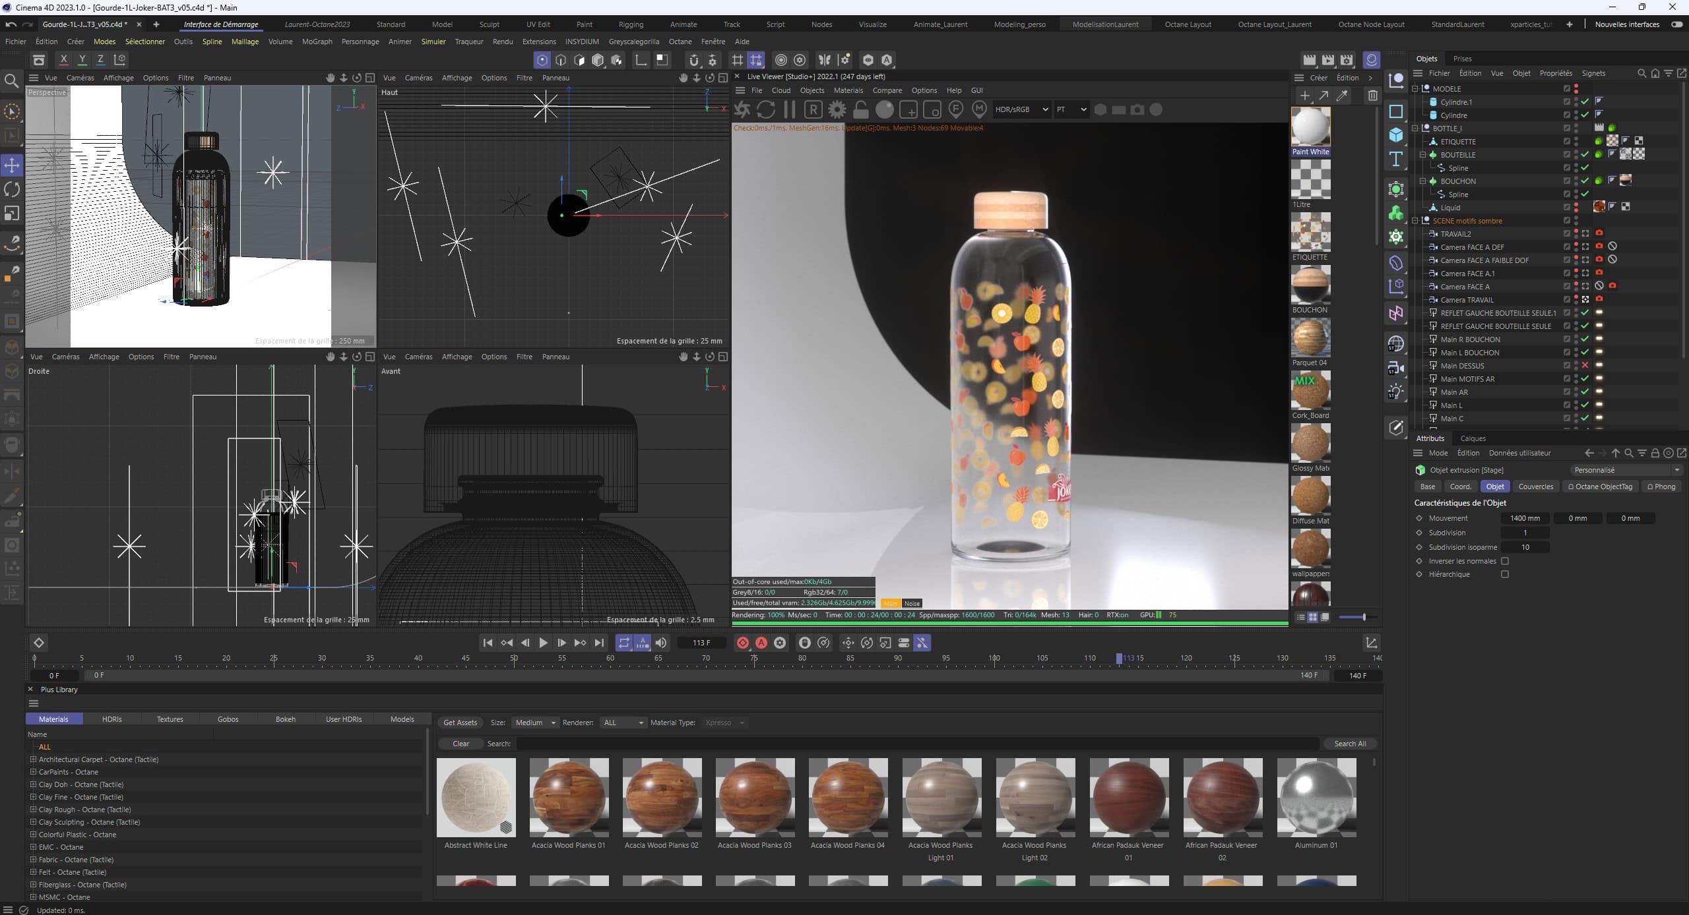This screenshot has width=1689, height=915.
Task: Click the Get Assets button
Action: coord(460,723)
